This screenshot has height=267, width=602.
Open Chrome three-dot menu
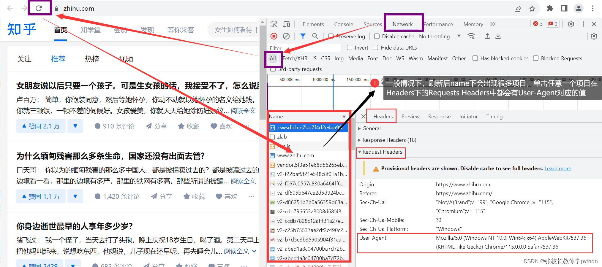593,8
